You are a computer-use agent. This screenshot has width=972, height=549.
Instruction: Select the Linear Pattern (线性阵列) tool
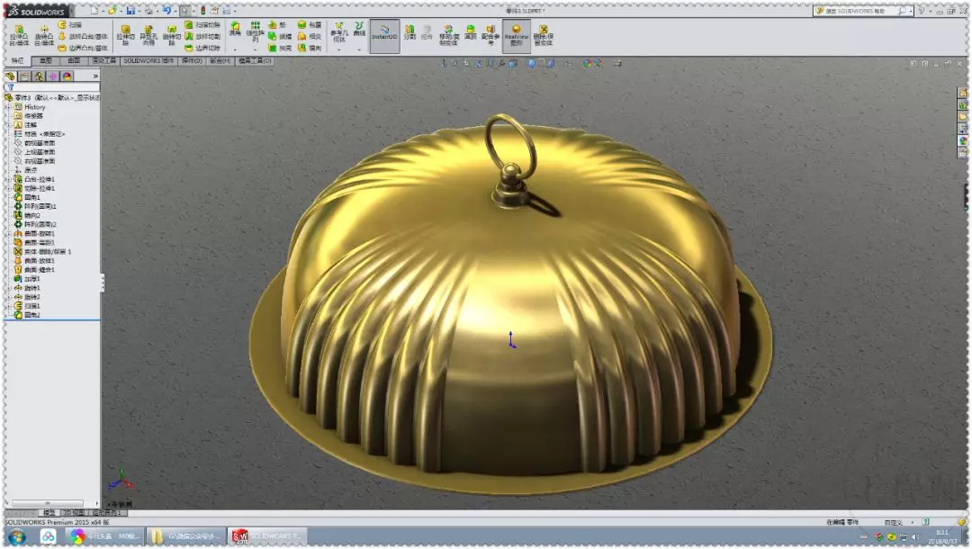(255, 31)
